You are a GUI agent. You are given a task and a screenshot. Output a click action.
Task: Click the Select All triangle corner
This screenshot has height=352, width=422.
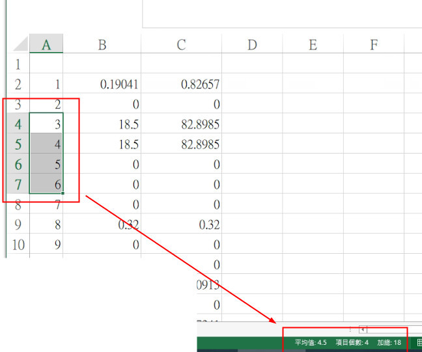pyautogui.click(x=20, y=44)
